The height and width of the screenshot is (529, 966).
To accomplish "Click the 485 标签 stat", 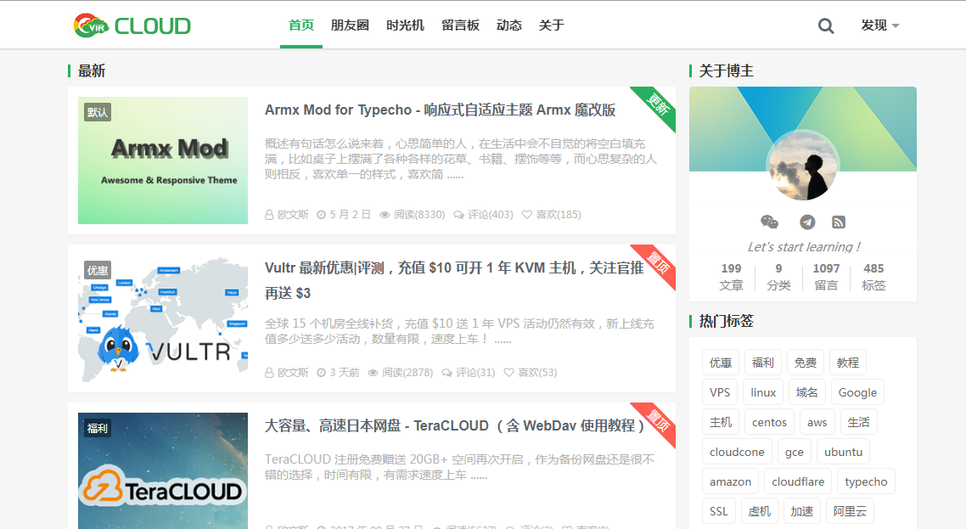I will pos(873,277).
